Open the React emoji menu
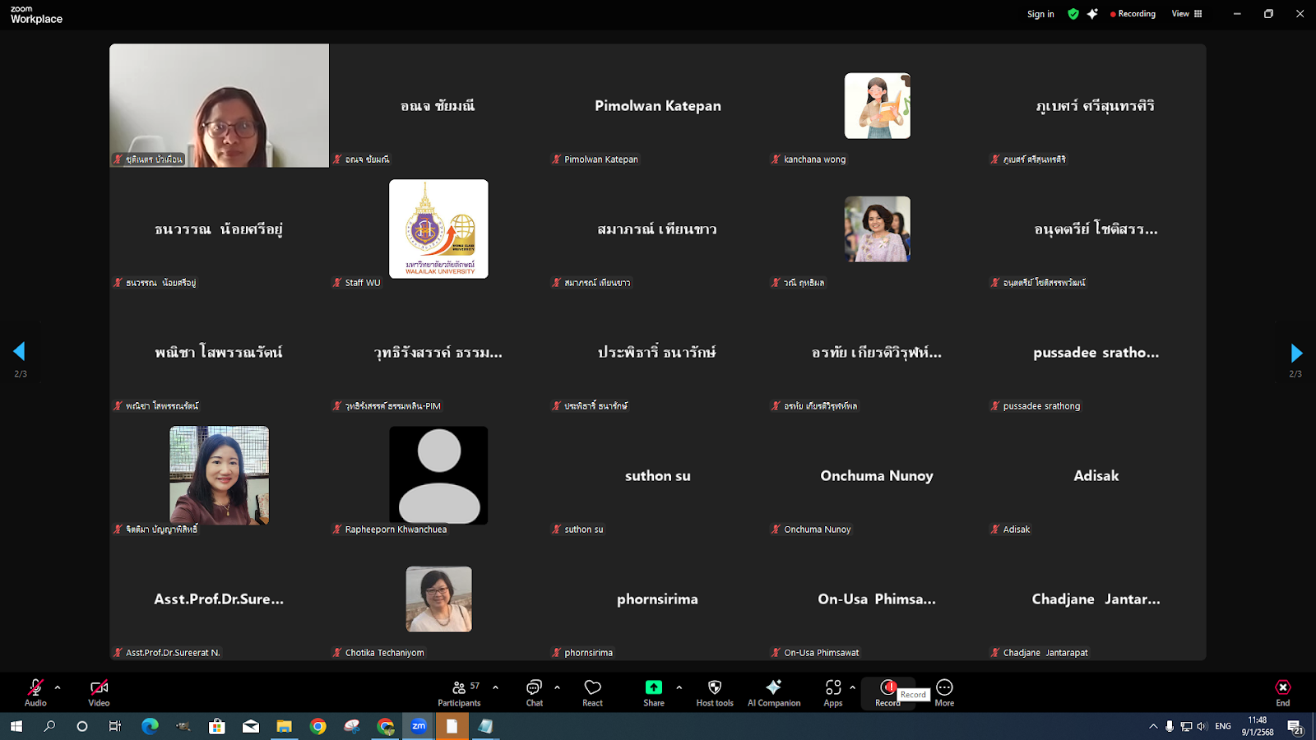 coord(592,691)
